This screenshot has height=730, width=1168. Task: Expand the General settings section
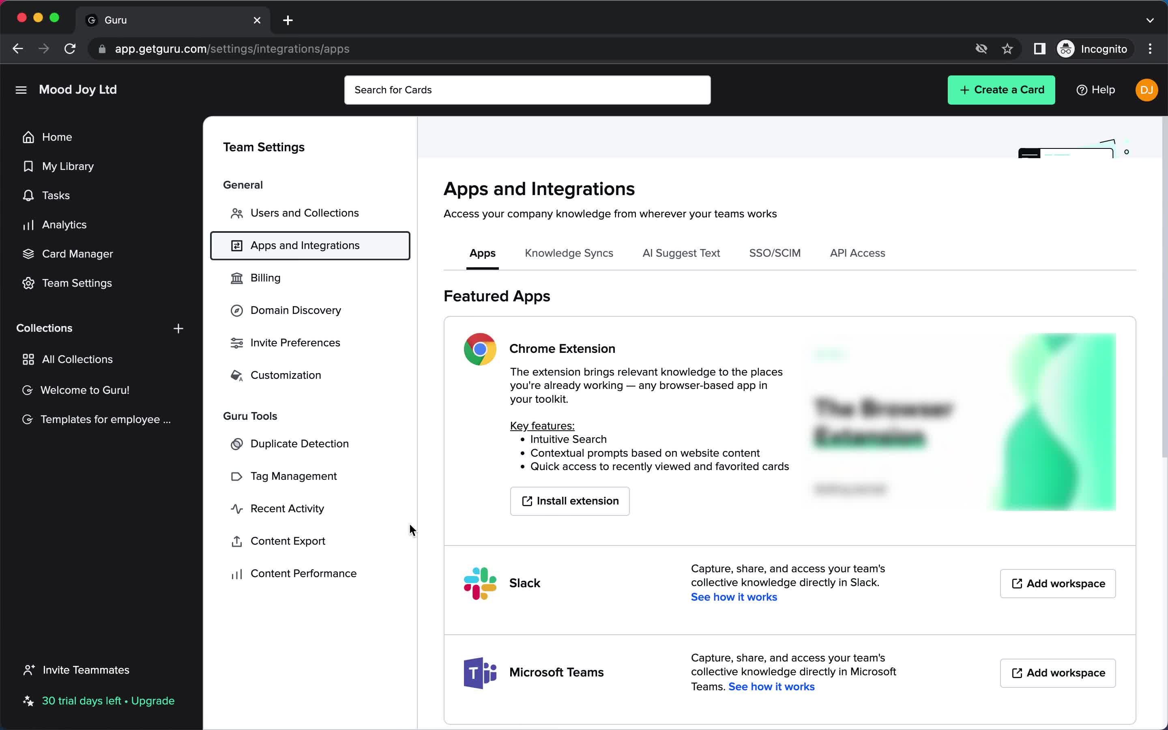tap(243, 184)
